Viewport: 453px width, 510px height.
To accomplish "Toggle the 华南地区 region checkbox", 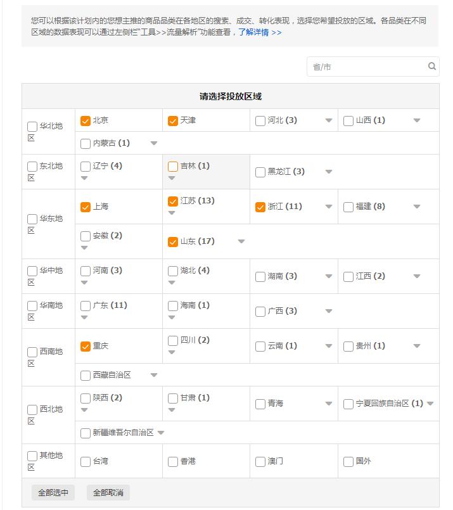I will [x=32, y=306].
